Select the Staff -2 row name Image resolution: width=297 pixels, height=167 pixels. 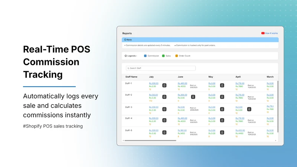pos(128,95)
